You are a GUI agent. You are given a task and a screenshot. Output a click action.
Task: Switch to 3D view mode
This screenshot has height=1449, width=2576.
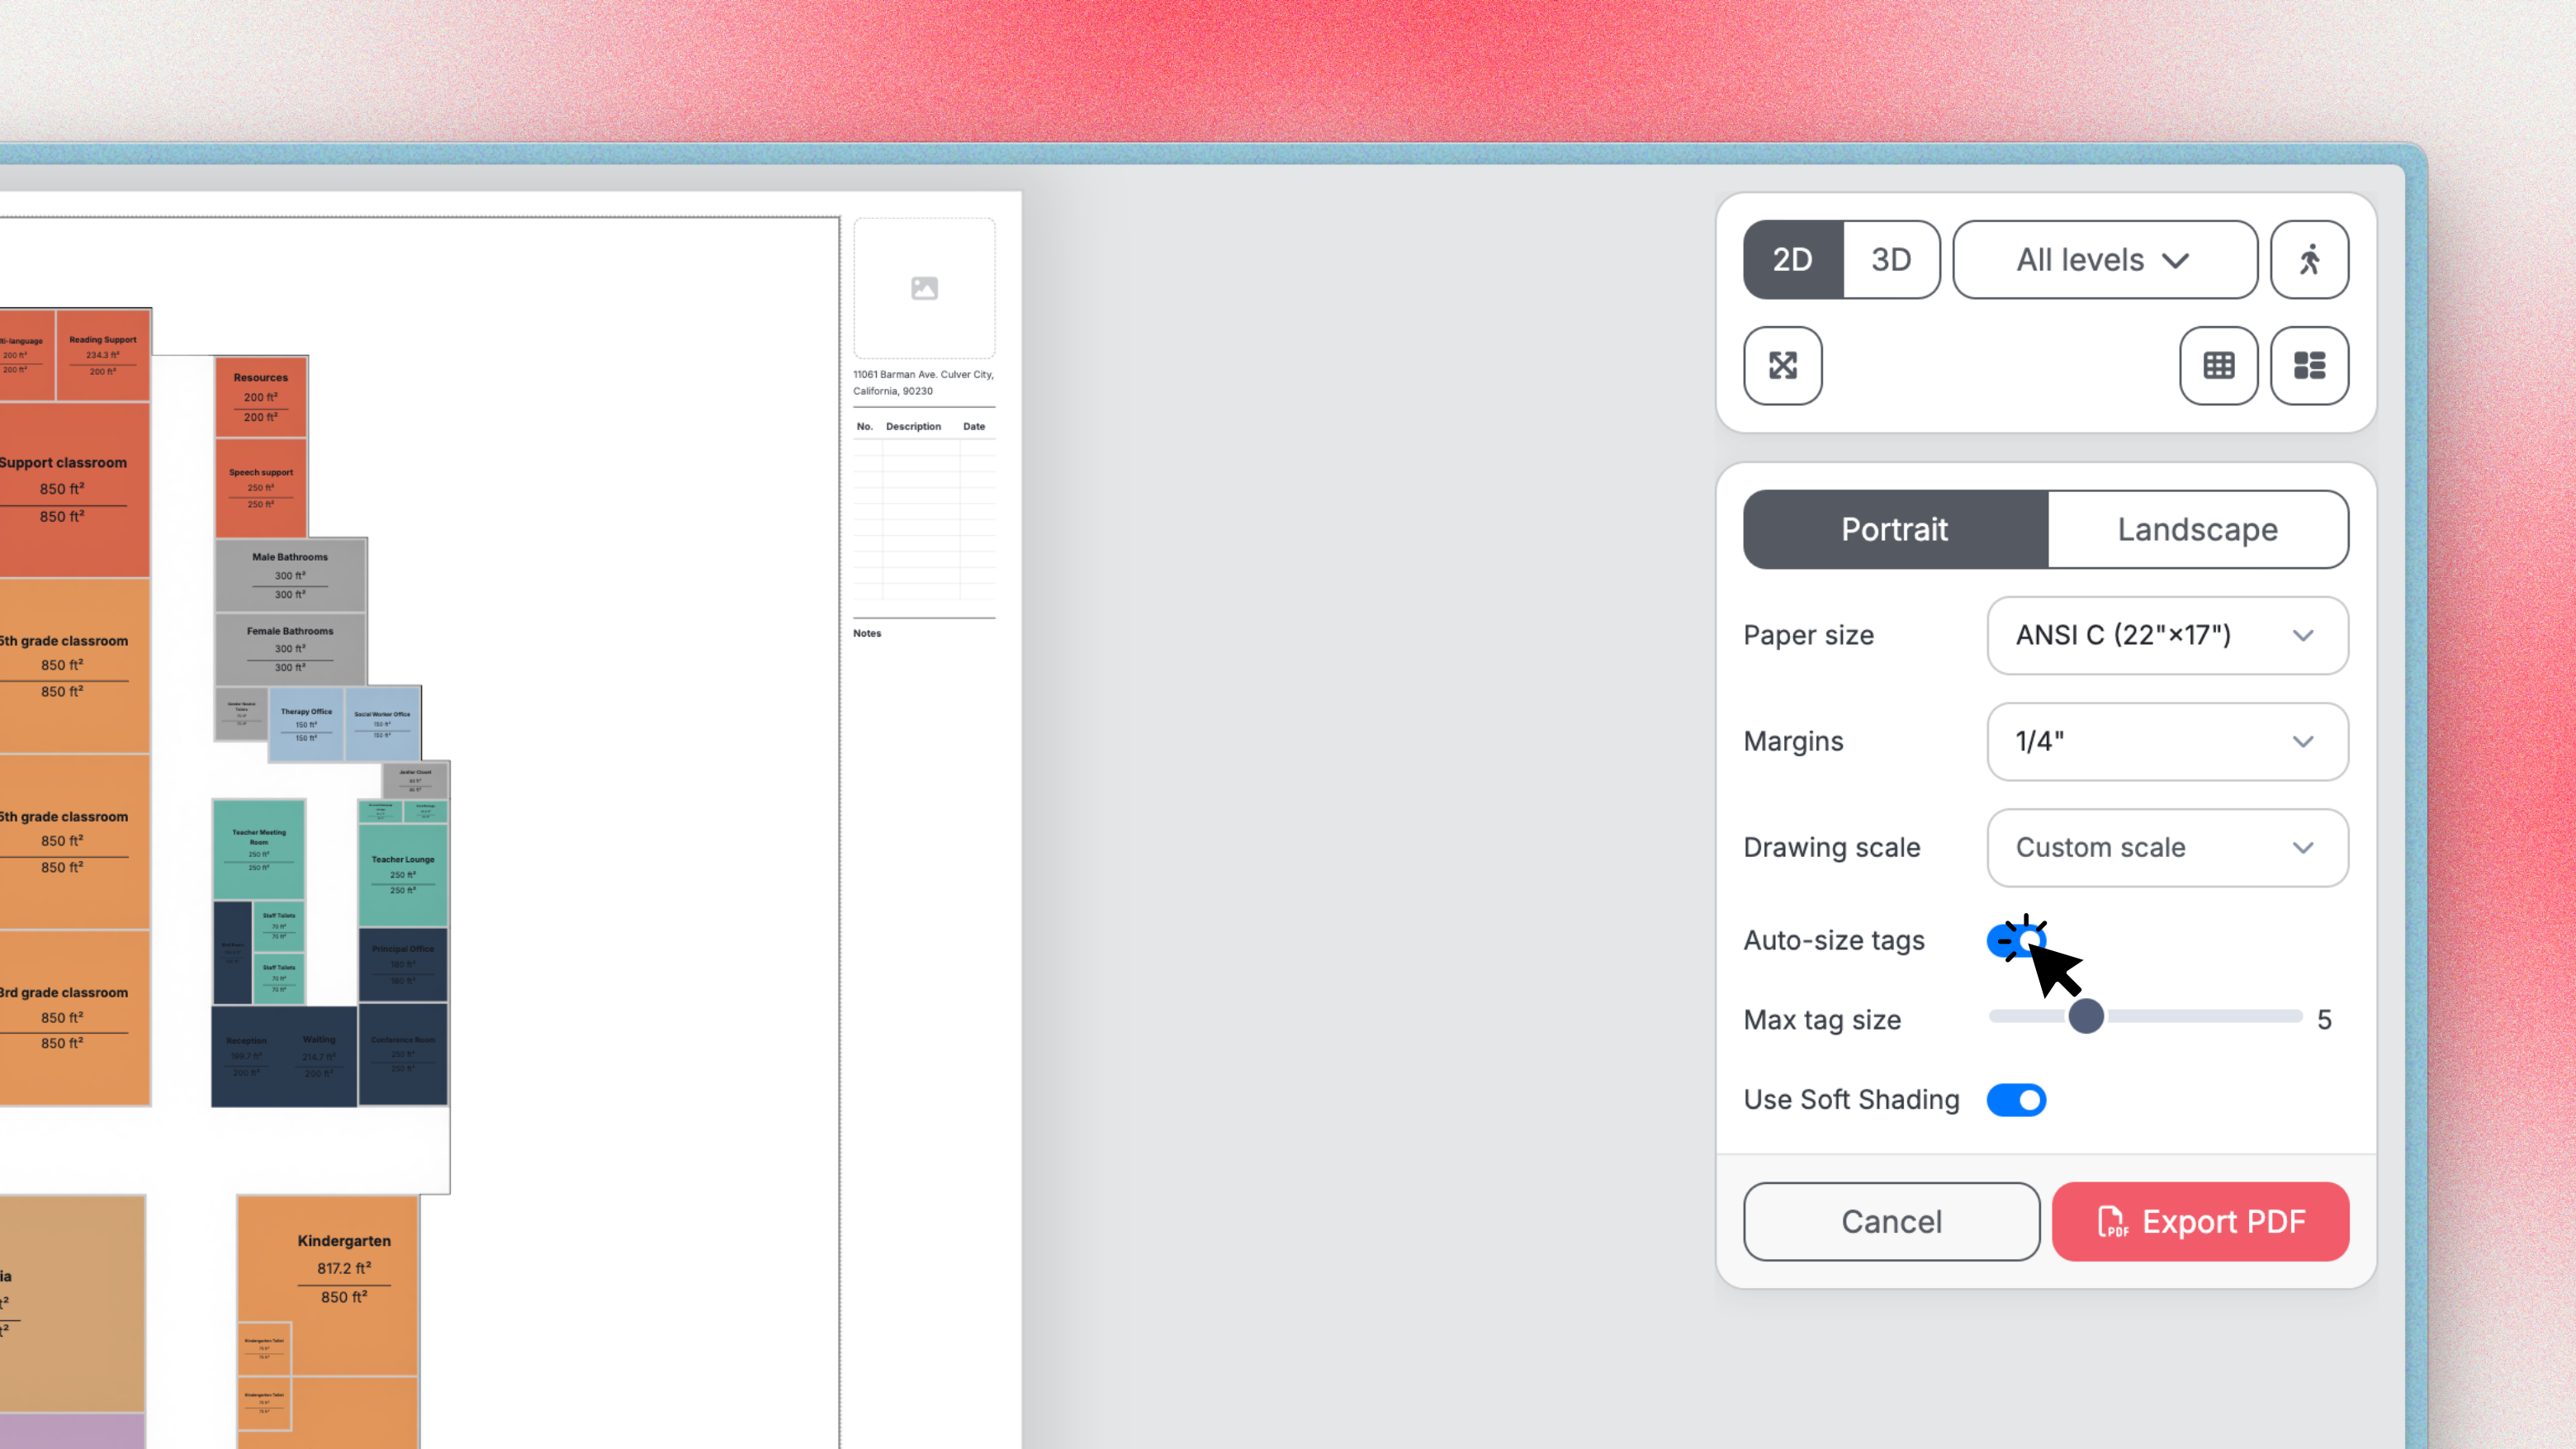pos(1890,260)
